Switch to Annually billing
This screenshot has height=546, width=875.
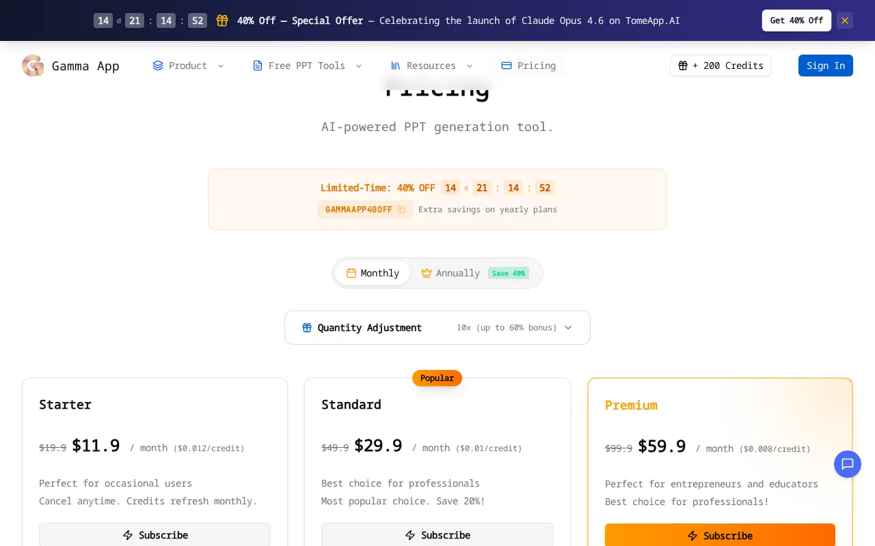coord(474,273)
